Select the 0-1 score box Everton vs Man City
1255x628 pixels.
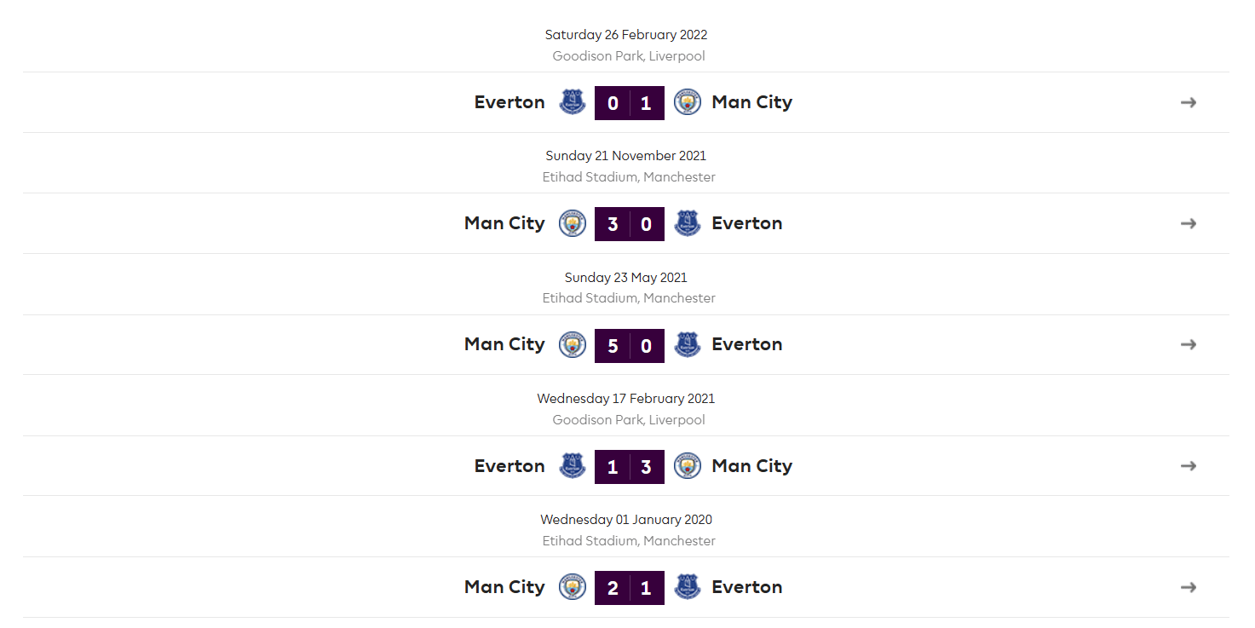coord(630,103)
